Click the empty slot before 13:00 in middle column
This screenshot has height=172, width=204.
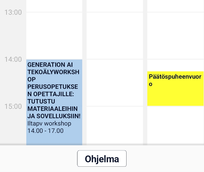[115, 6]
